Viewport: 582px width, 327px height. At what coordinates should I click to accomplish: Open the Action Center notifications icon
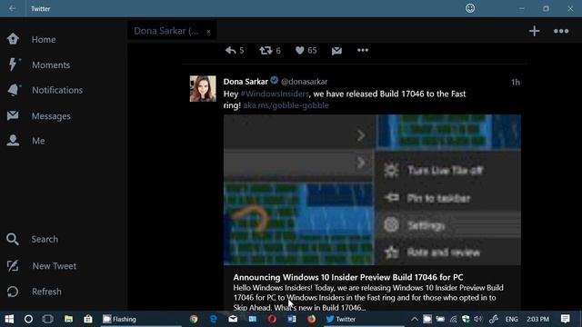coord(565,319)
